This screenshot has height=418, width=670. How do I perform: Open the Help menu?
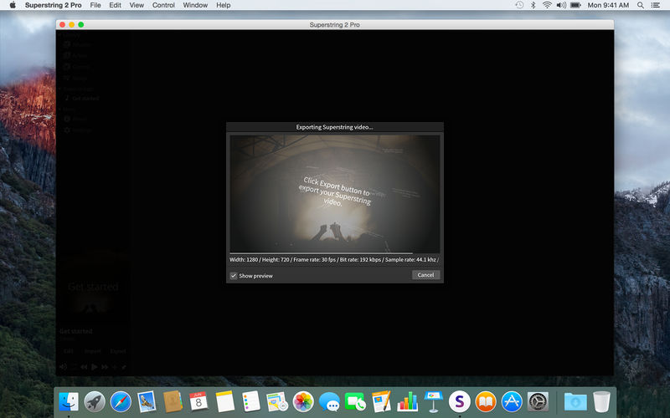pyautogui.click(x=223, y=5)
